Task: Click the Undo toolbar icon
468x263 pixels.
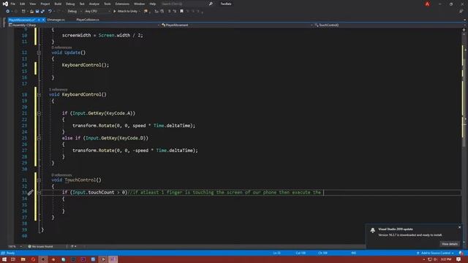Action: (50, 12)
